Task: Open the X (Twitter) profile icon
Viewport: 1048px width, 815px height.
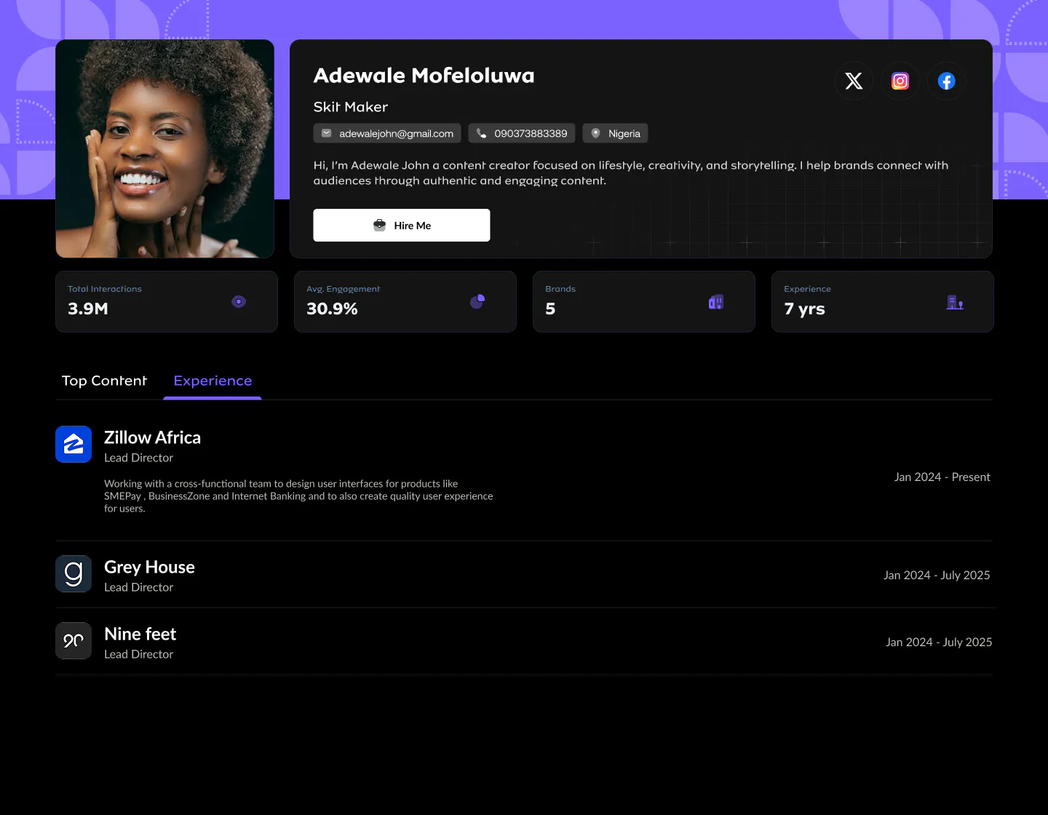Action: click(x=854, y=81)
